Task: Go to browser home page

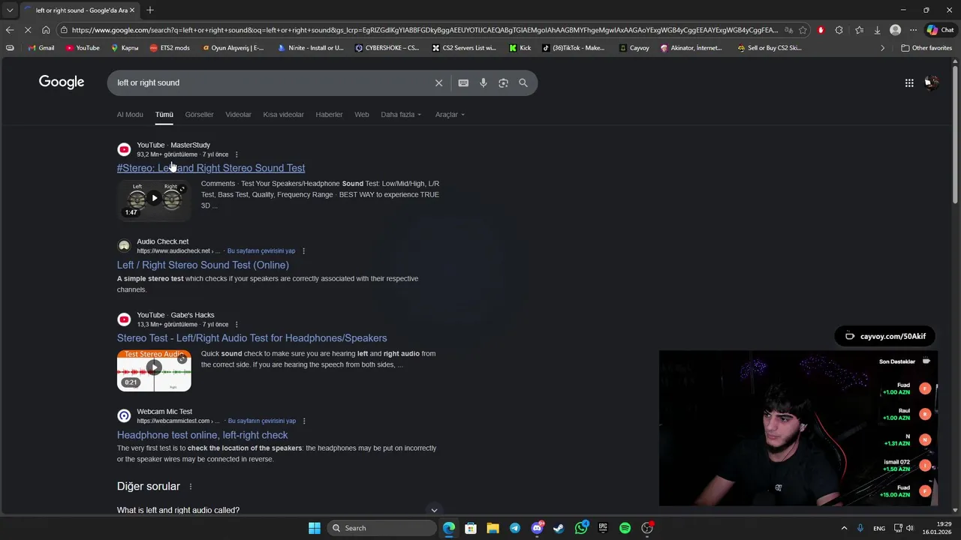Action: click(x=46, y=30)
